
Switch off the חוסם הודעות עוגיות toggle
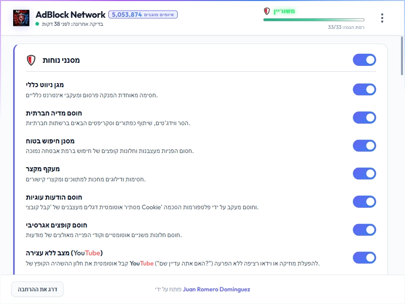364,202
